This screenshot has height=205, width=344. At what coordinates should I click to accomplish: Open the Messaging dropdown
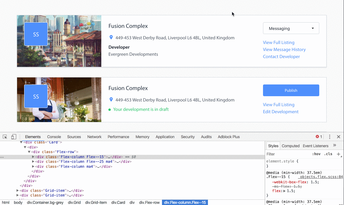tap(291, 28)
